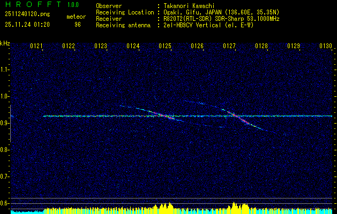Image resolution: width=337 pixels, height=214 pixels.
Task: Click the version number 1.0.0
Action: [73, 5]
